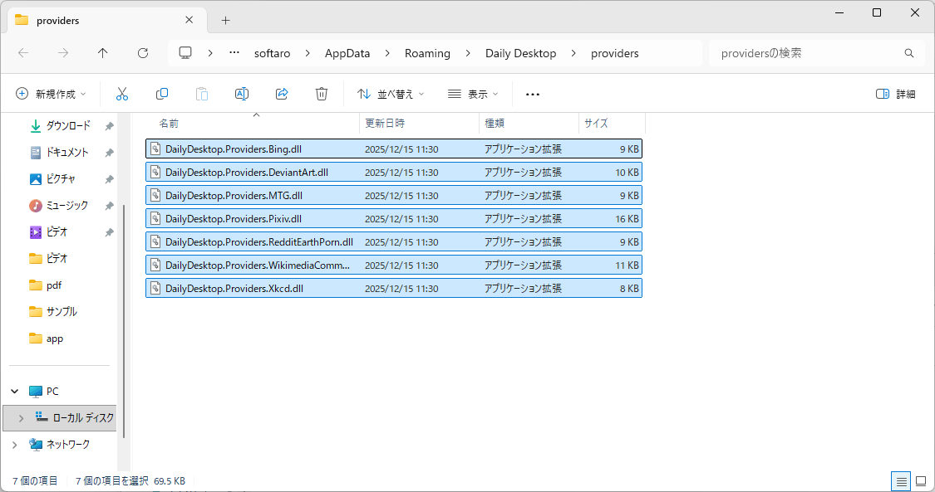Screen dimensions: 935x492
Task: Click the Share icon in toolbar
Action: click(x=282, y=94)
